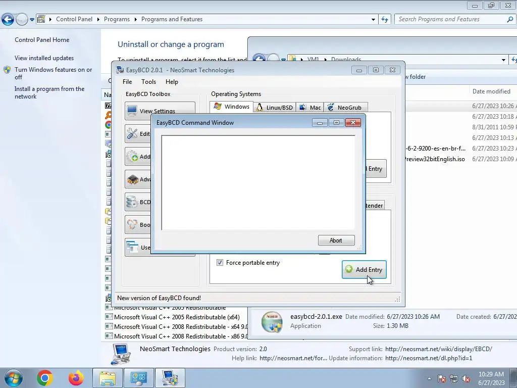The width and height of the screenshot is (517, 388).
Task: Open the Help menu in EasyBCD
Action: click(172, 82)
